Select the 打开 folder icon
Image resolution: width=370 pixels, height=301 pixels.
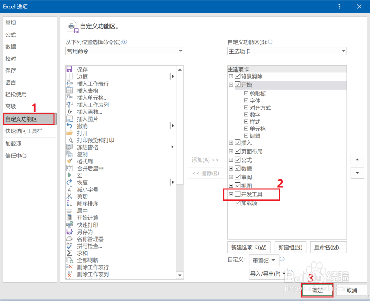[69, 133]
